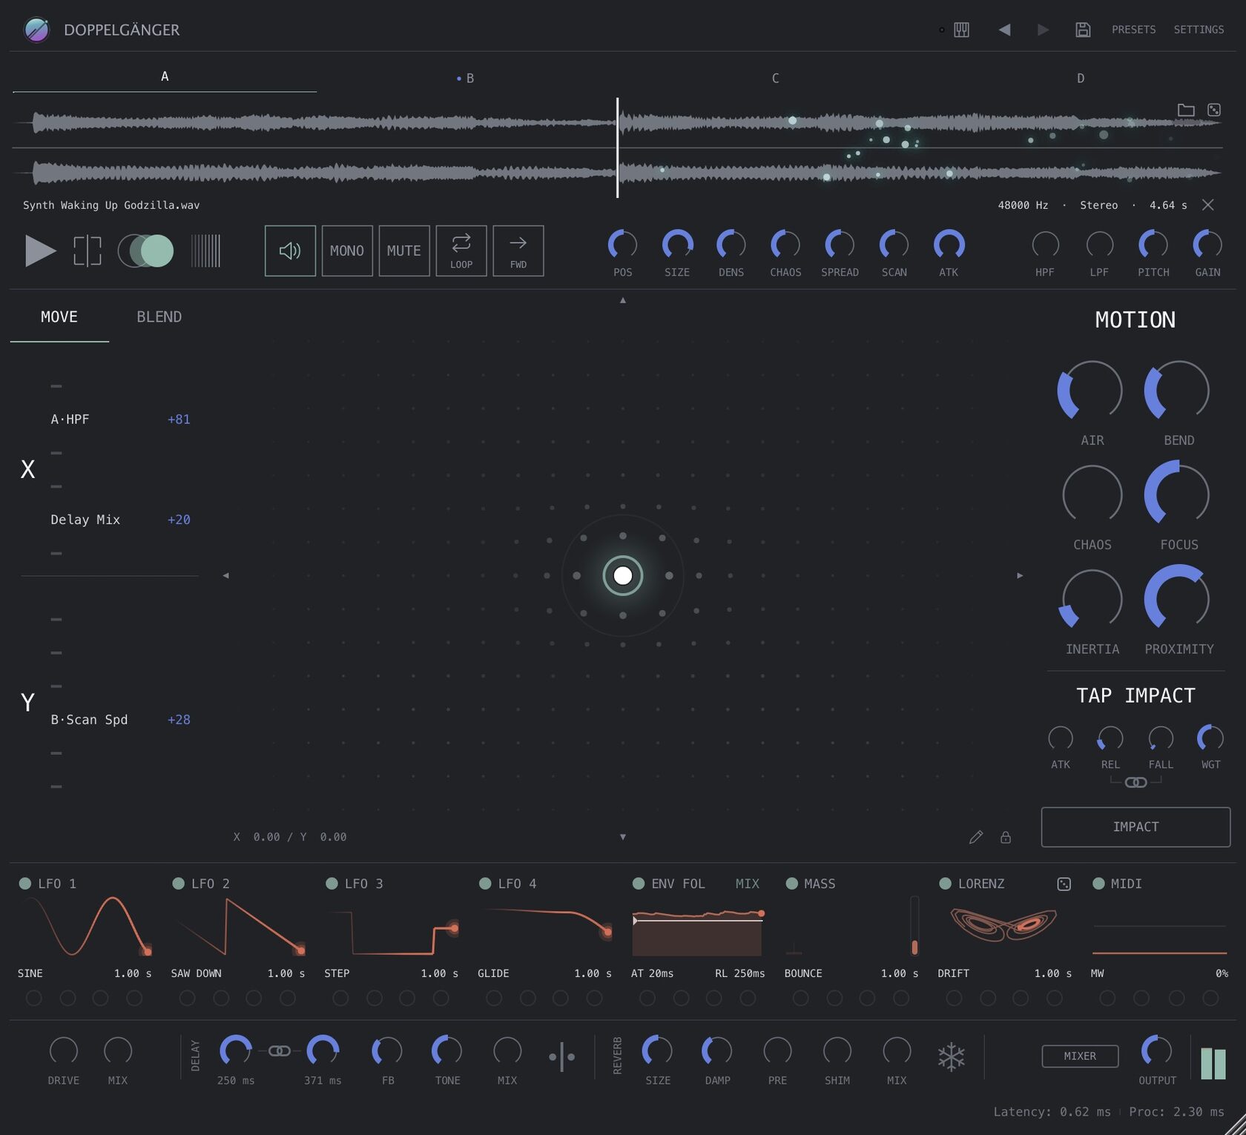This screenshot has height=1135, width=1246.
Task: Open the MW source selector for MIDI
Action: coord(1097,973)
